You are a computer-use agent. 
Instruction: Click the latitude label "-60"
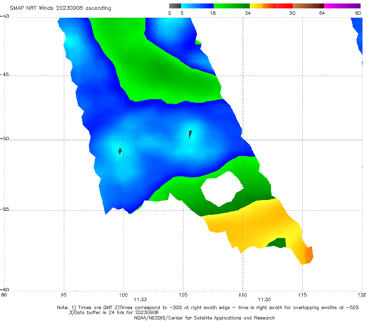[4, 289]
